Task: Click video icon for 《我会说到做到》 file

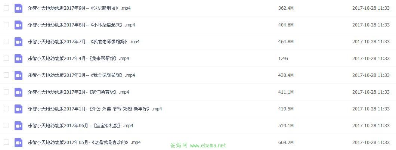Action: point(18,75)
